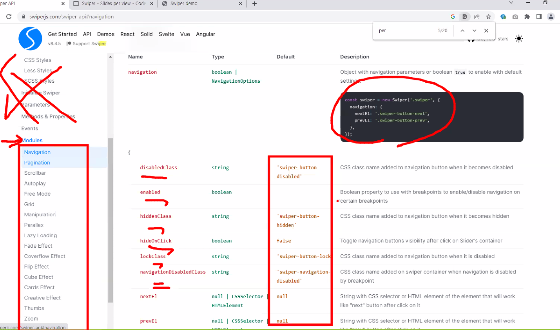This screenshot has height=330, width=560.
Task: Select Zoom in sidebar
Action: pos(31,319)
